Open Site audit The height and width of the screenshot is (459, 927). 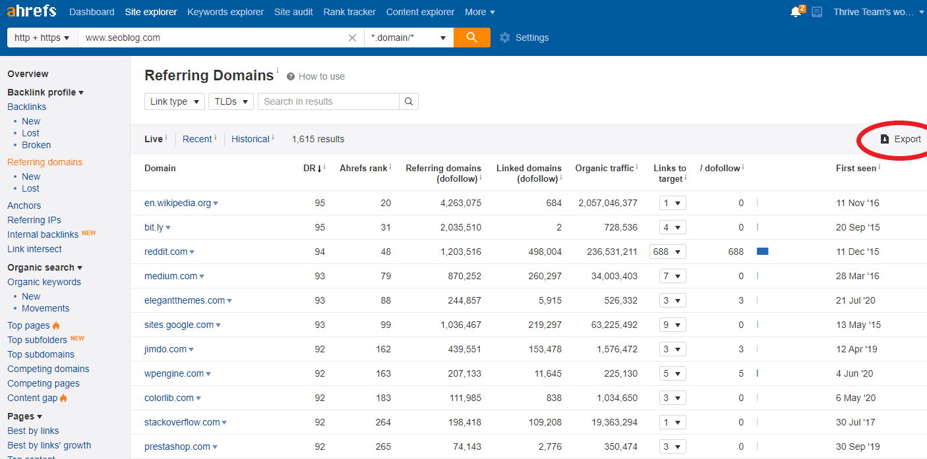point(293,12)
